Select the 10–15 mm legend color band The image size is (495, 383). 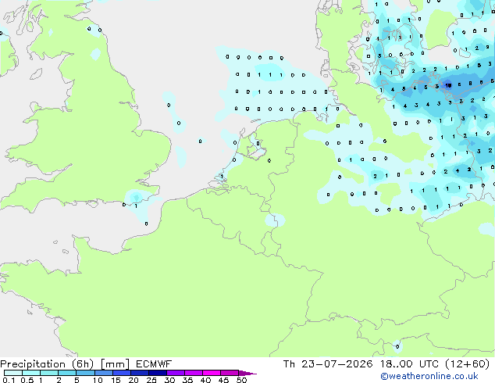pyautogui.click(x=103, y=373)
